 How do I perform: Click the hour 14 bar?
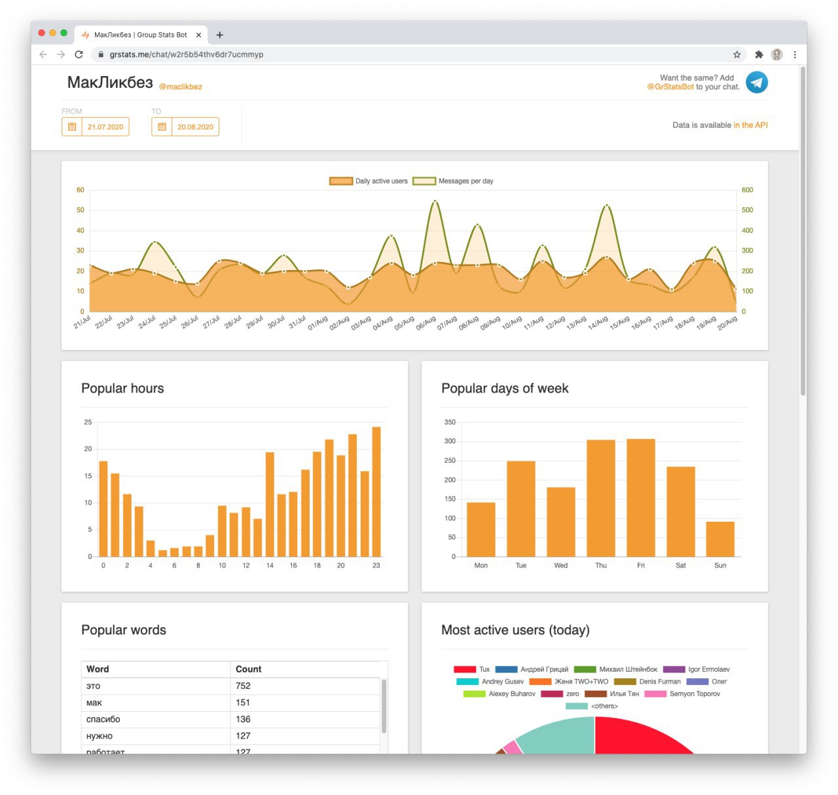click(x=270, y=504)
